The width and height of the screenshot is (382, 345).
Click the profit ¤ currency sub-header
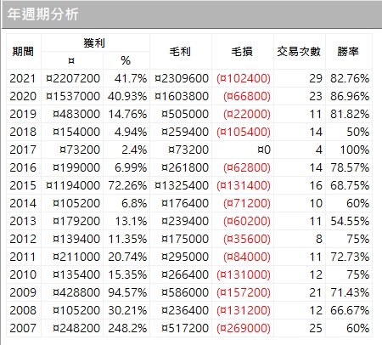point(72,60)
